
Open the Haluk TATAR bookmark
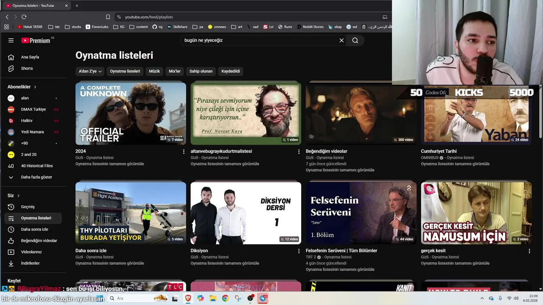pyautogui.click(x=30, y=27)
